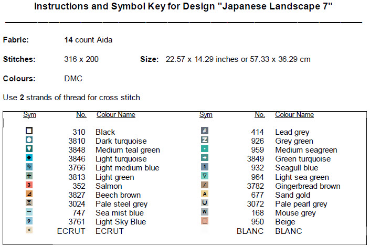Screen dimensions: 370x247
Task: Select the Grey green Z symbol
Action: tap(205, 140)
